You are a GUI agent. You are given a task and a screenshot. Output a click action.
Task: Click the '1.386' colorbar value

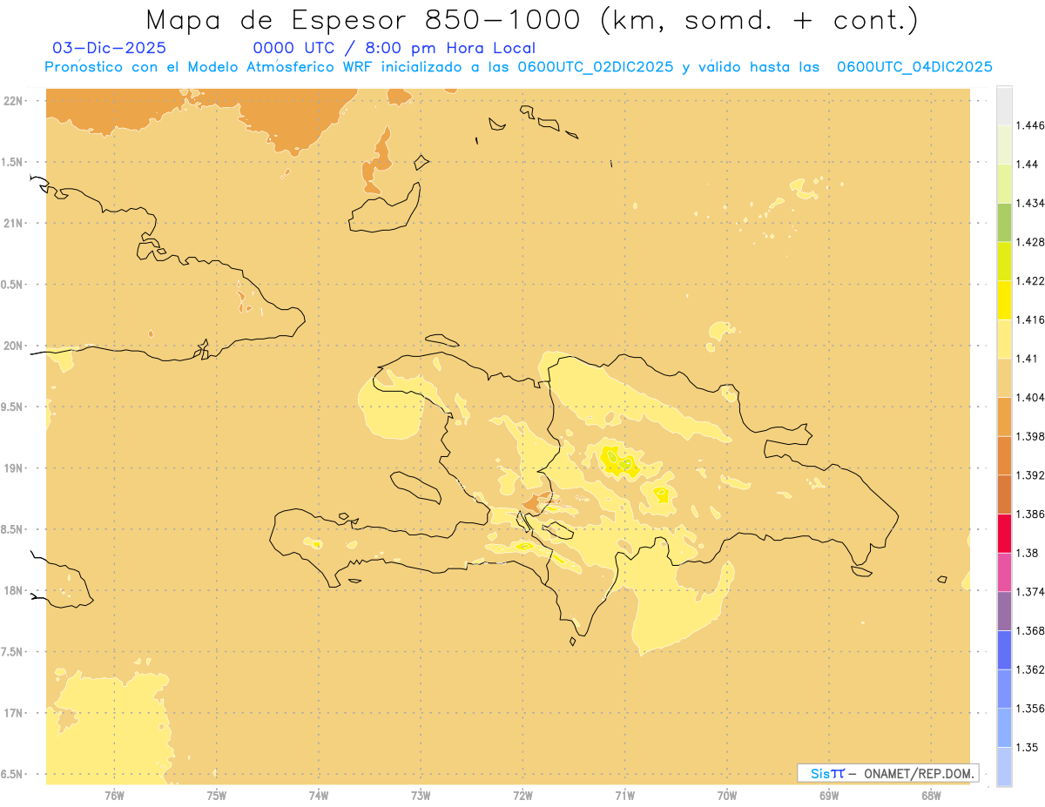click(1028, 514)
